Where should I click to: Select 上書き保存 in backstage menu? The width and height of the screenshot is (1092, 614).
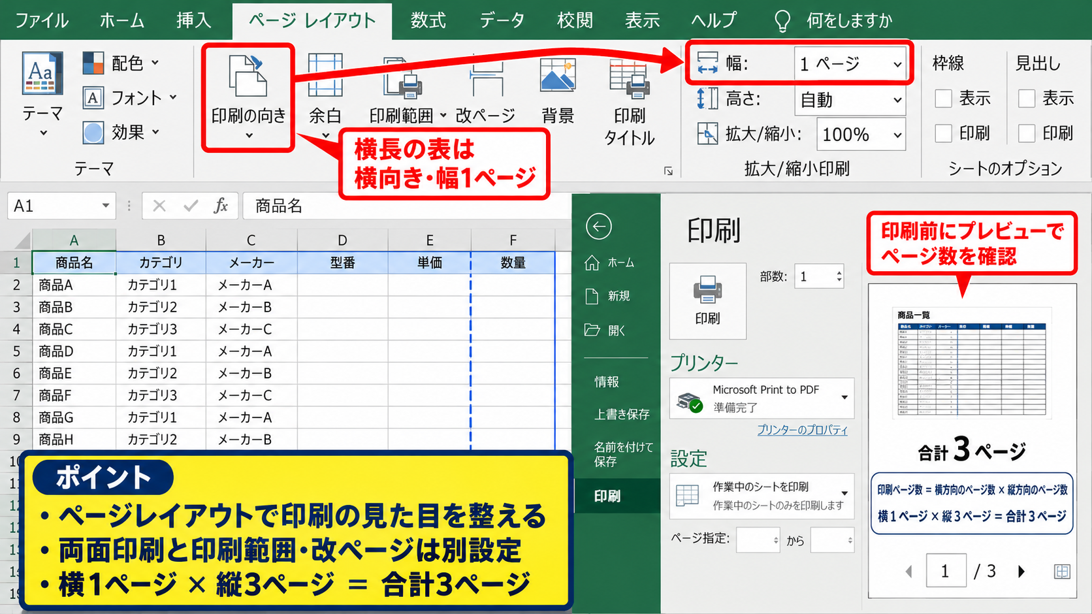(x=622, y=414)
